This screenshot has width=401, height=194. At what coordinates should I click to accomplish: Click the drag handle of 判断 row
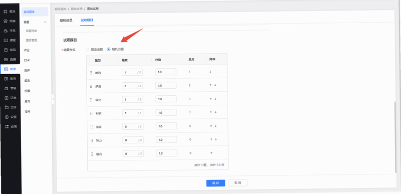[91, 113]
